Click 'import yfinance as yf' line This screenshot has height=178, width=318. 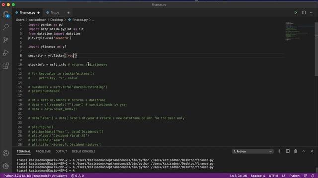tap(47, 47)
